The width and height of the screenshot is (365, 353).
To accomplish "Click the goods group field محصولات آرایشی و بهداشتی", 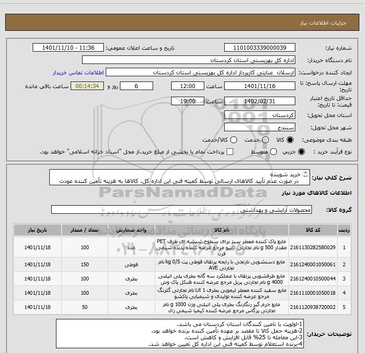I will coord(182,209).
